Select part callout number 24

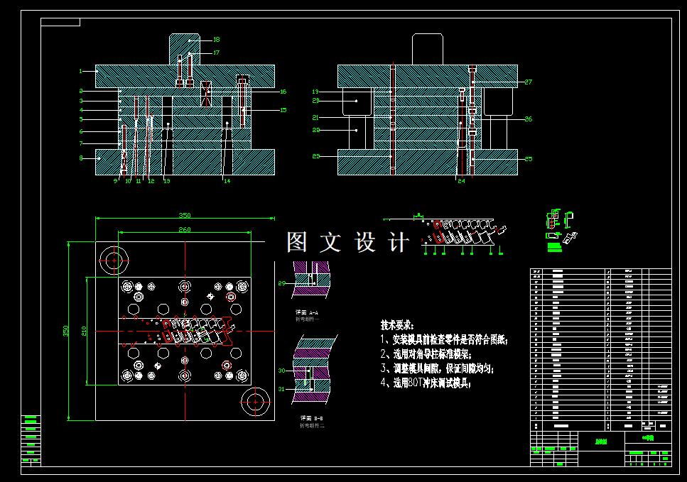(x=461, y=181)
